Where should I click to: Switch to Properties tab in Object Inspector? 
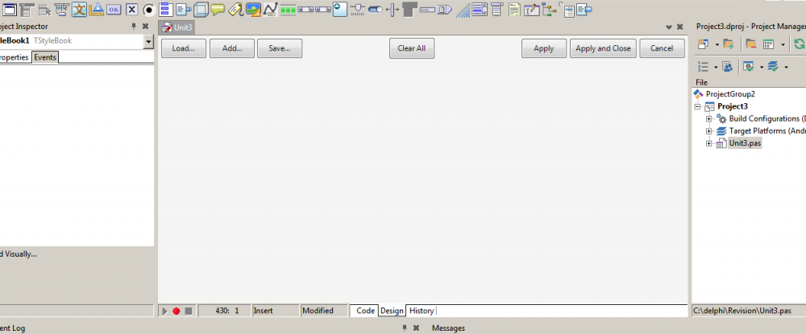coord(14,57)
